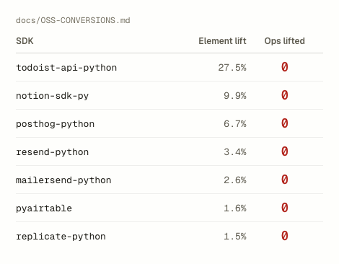The height and width of the screenshot is (264, 339).
Task: Click the ops lifted 0 for notion-sdk-py
Action: (x=285, y=95)
